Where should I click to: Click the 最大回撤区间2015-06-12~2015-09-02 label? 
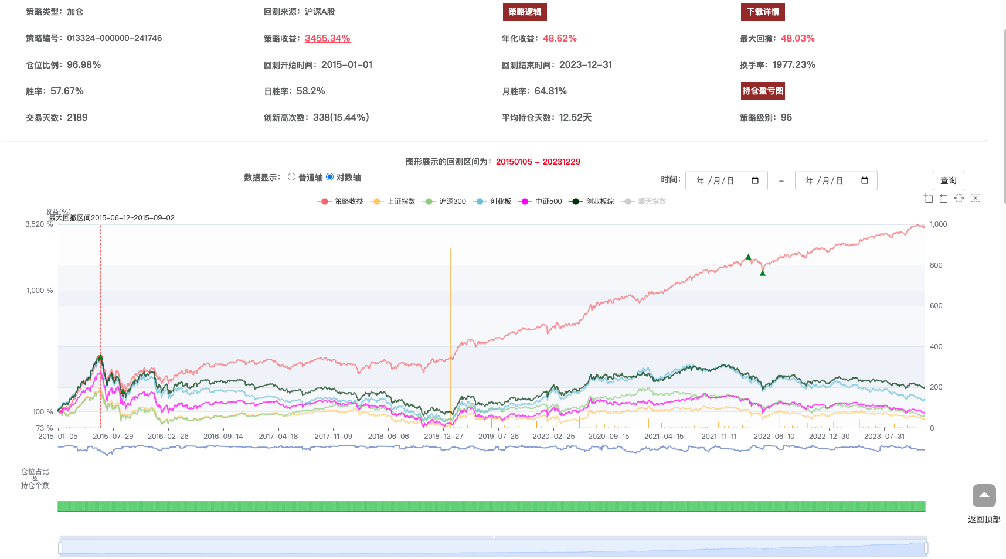point(111,218)
